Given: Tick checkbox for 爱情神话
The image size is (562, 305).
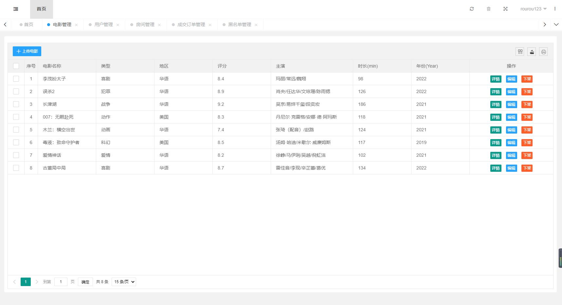Looking at the screenshot, I should pyautogui.click(x=16, y=155).
